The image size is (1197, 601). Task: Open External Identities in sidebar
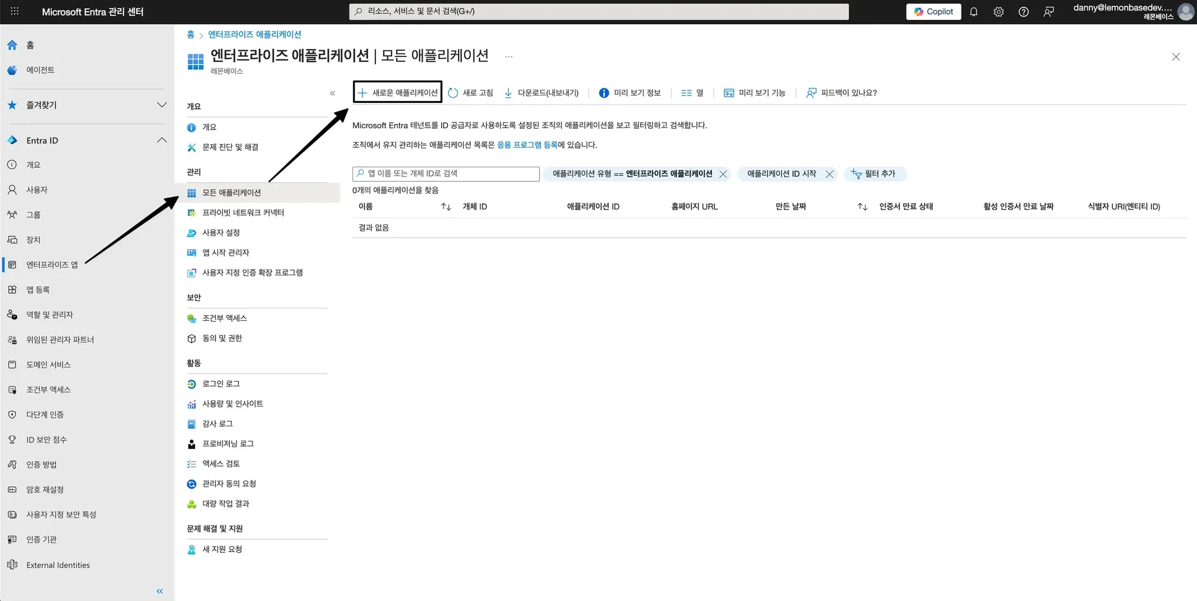pyautogui.click(x=58, y=565)
